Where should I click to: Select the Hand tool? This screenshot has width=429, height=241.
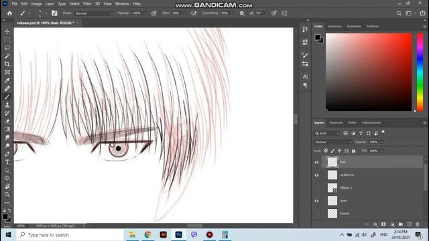click(7, 186)
